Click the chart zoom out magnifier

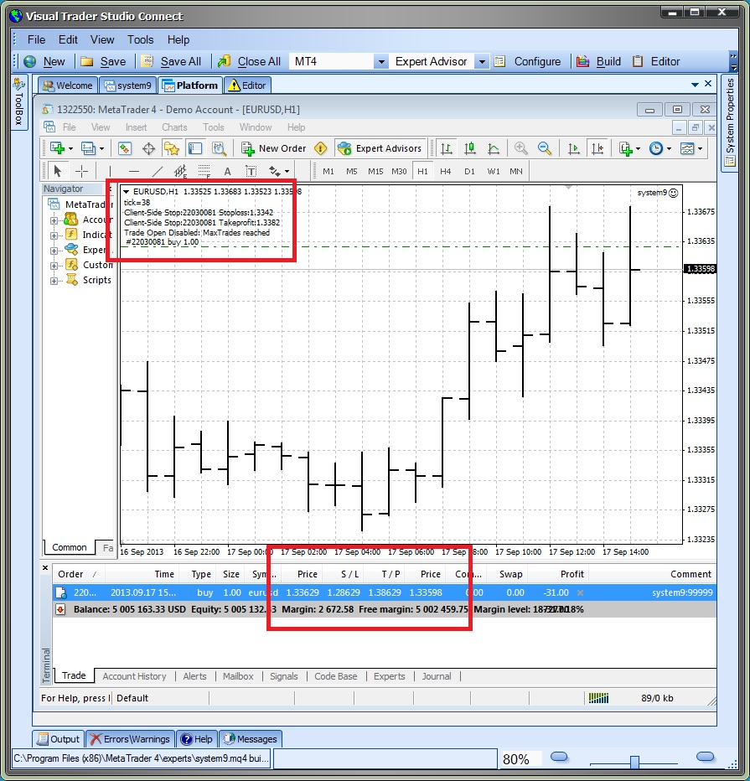point(545,148)
